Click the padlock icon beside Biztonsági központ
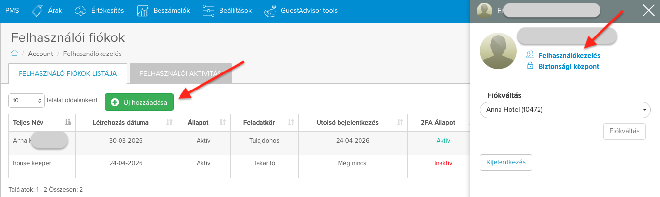 (530, 66)
